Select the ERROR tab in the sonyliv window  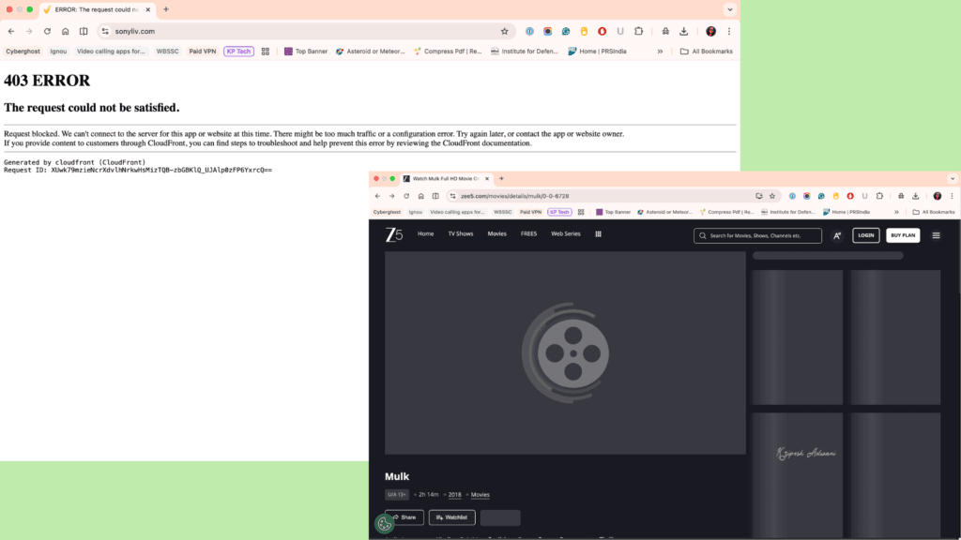click(97, 9)
